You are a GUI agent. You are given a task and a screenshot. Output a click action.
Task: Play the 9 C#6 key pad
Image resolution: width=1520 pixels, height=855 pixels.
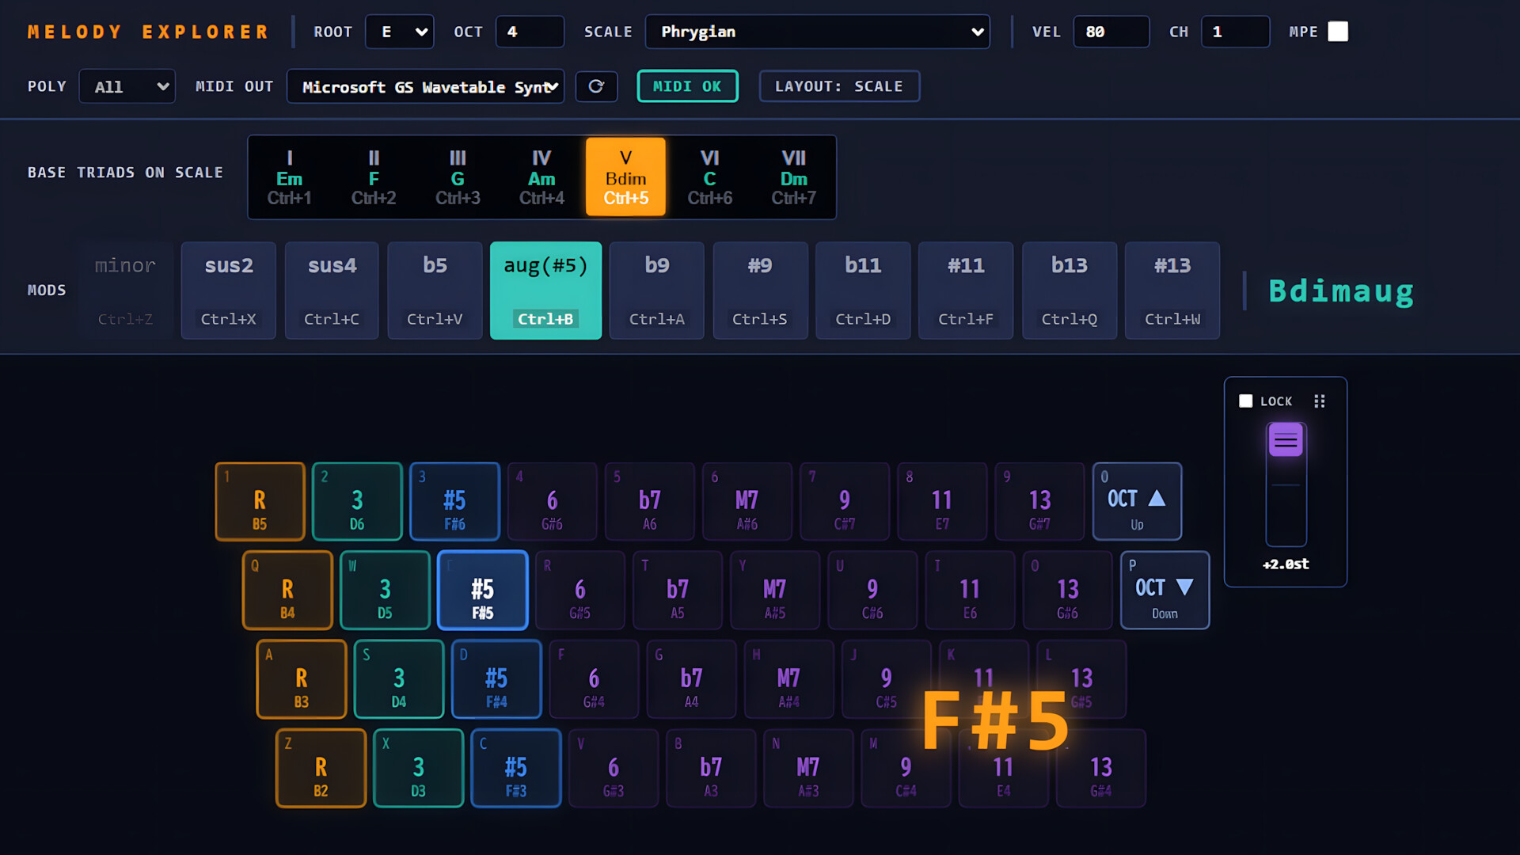click(872, 591)
